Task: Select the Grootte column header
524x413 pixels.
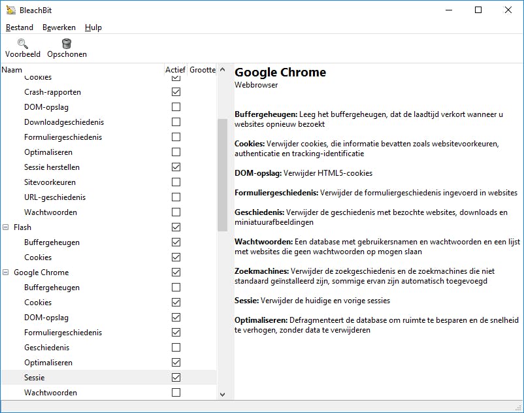Action: tap(203, 70)
